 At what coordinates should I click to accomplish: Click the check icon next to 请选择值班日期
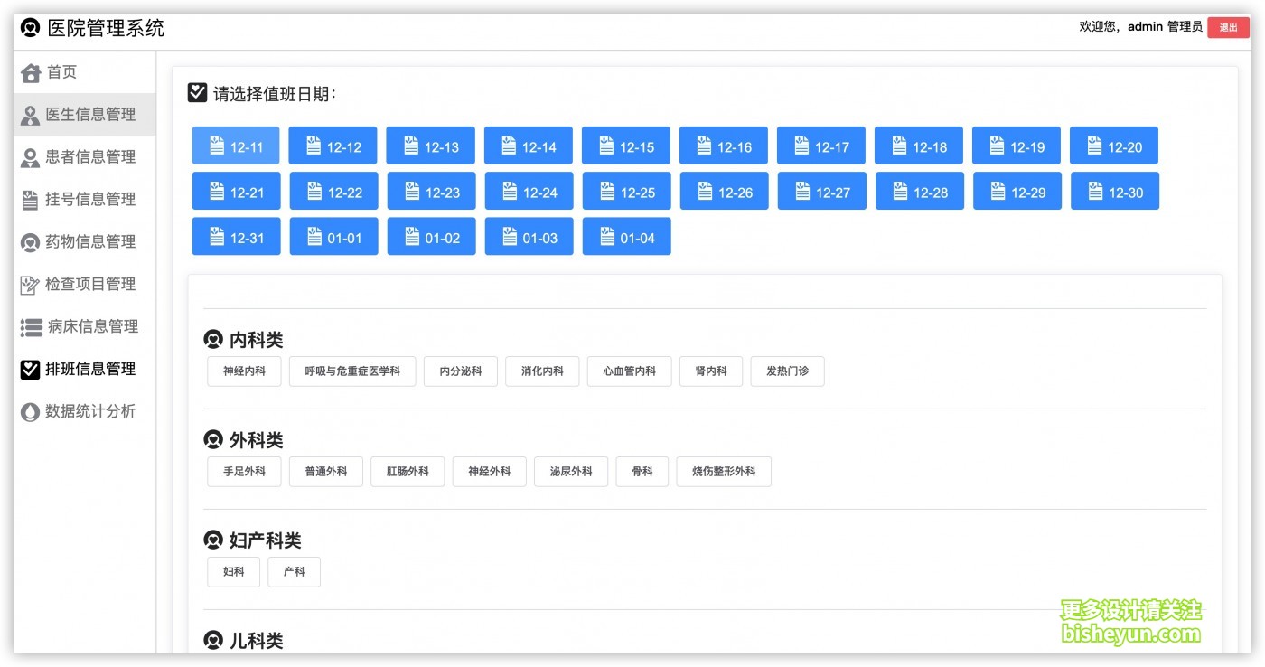(197, 92)
